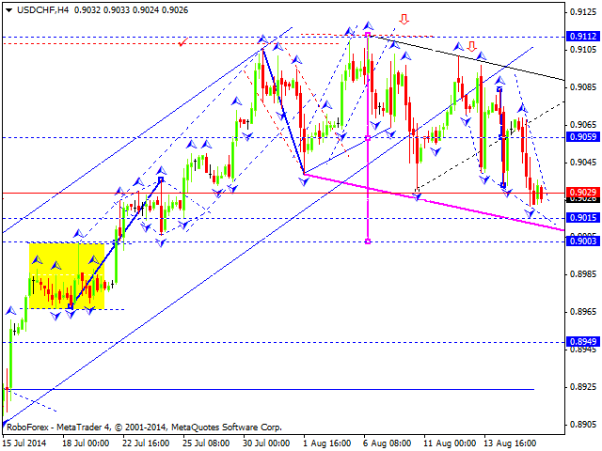This screenshot has width=602, height=451.
Task: Select the blue 0.9059 price level tag
Action: point(583,137)
